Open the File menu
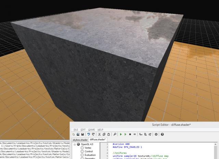The image size is (219, 159). [76, 130]
